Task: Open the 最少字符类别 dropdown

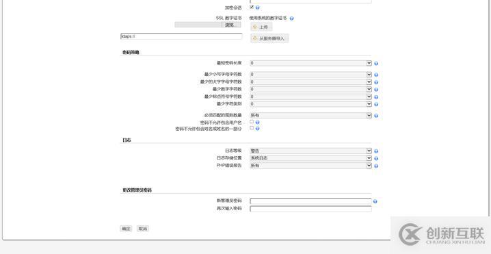Action: pyautogui.click(x=310, y=104)
